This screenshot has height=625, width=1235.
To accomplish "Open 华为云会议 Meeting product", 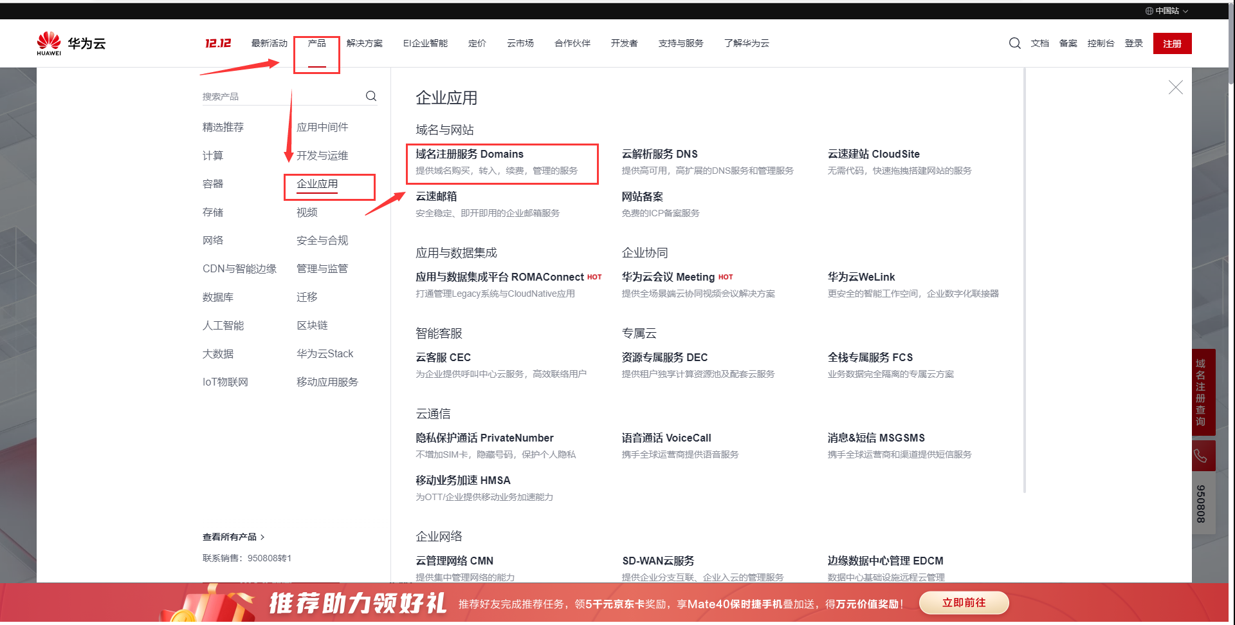I will [668, 277].
